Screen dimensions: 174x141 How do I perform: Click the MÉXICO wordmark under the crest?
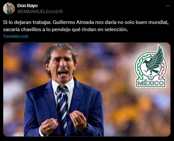[151, 83]
